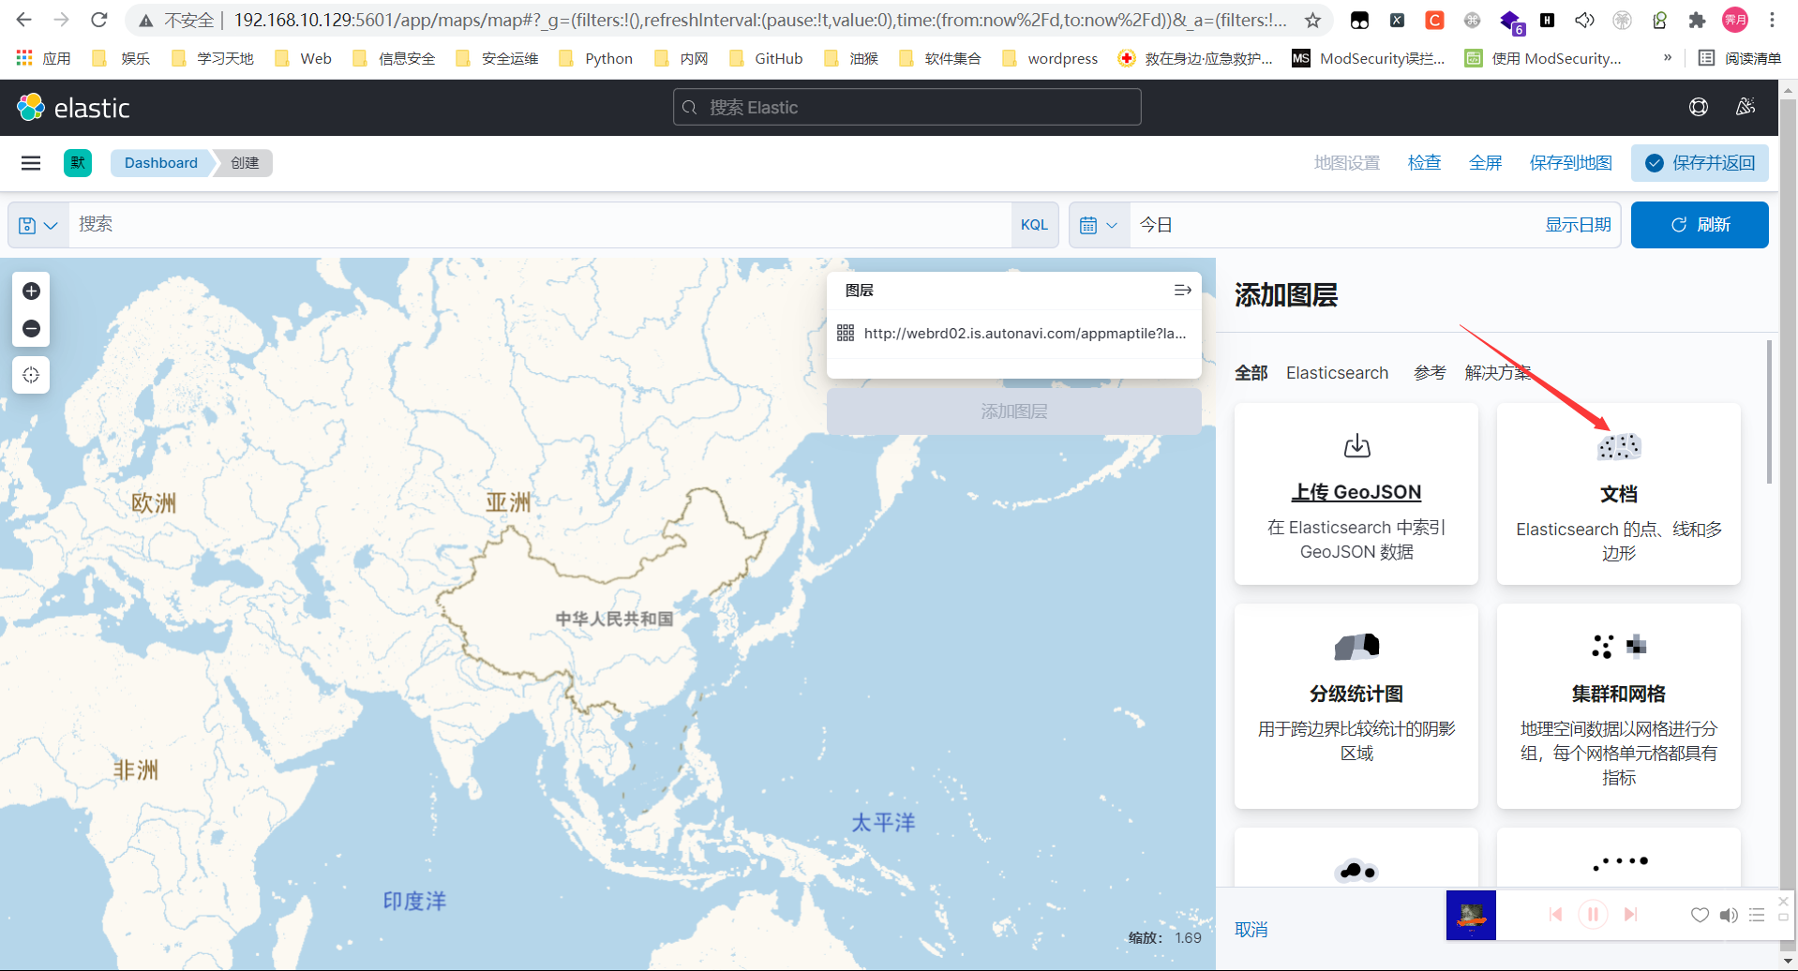Choose the 文档 documents layer card
The width and height of the screenshot is (1798, 971).
pyautogui.click(x=1618, y=494)
